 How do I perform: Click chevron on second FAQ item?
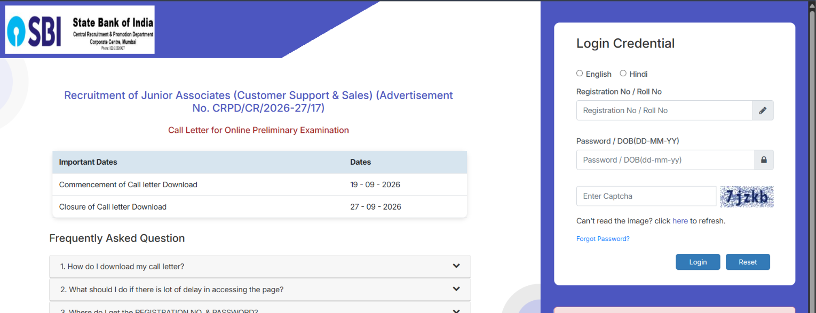(456, 289)
